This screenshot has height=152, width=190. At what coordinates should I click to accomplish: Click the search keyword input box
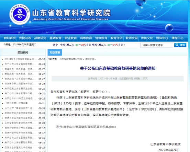(x=157, y=45)
